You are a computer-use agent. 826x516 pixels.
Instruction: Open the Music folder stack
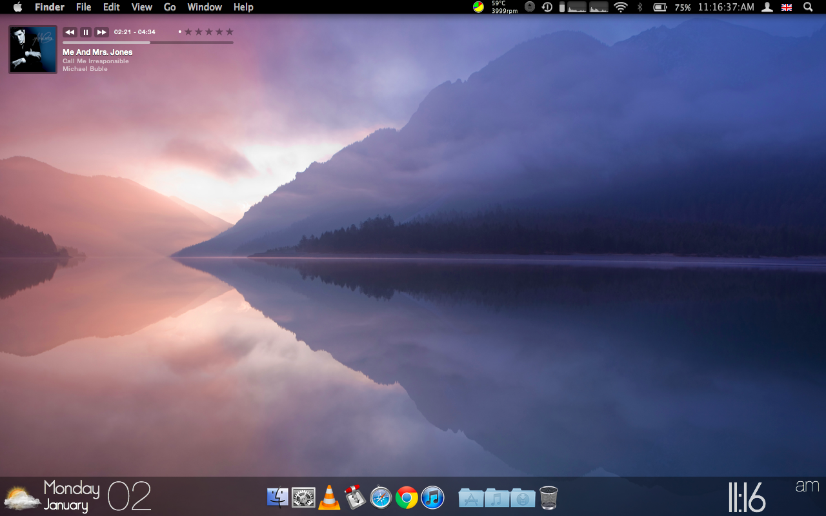coord(497,497)
